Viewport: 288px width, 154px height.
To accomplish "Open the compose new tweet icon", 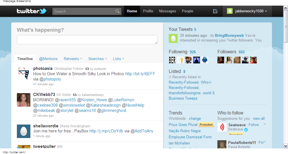I will pos(215,11).
